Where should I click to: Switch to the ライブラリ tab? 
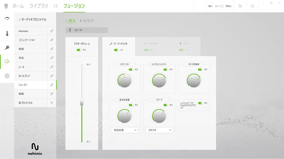[x=39, y=6]
